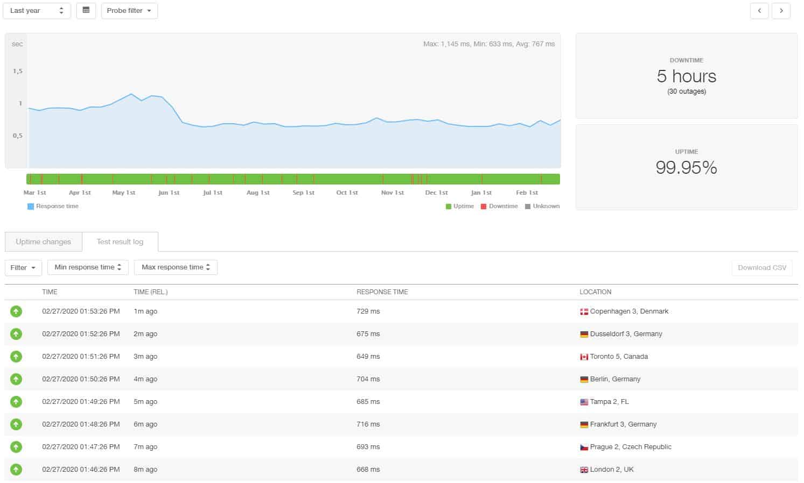The image size is (804, 483).
Task: Click the Toronto 5, Canada location text
Action: (x=619, y=357)
